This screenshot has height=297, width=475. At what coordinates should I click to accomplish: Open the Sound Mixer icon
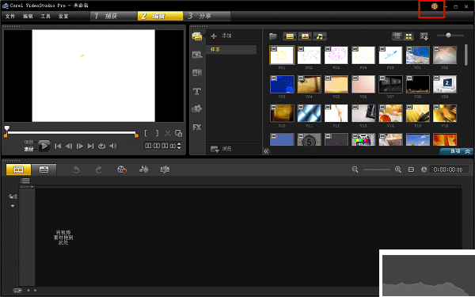(x=144, y=169)
